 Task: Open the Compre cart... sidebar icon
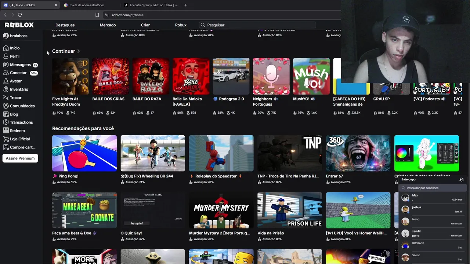pyautogui.click(x=6, y=147)
